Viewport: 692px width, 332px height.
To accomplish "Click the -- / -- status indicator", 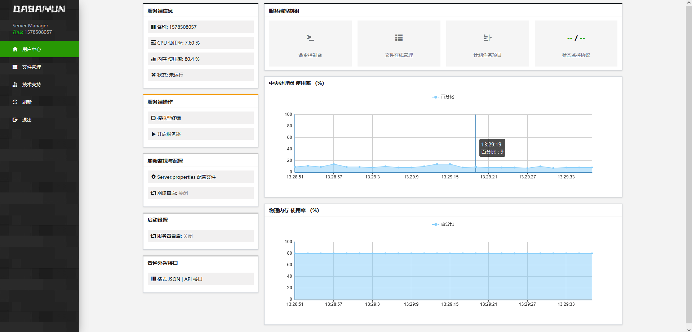I will [x=576, y=38].
